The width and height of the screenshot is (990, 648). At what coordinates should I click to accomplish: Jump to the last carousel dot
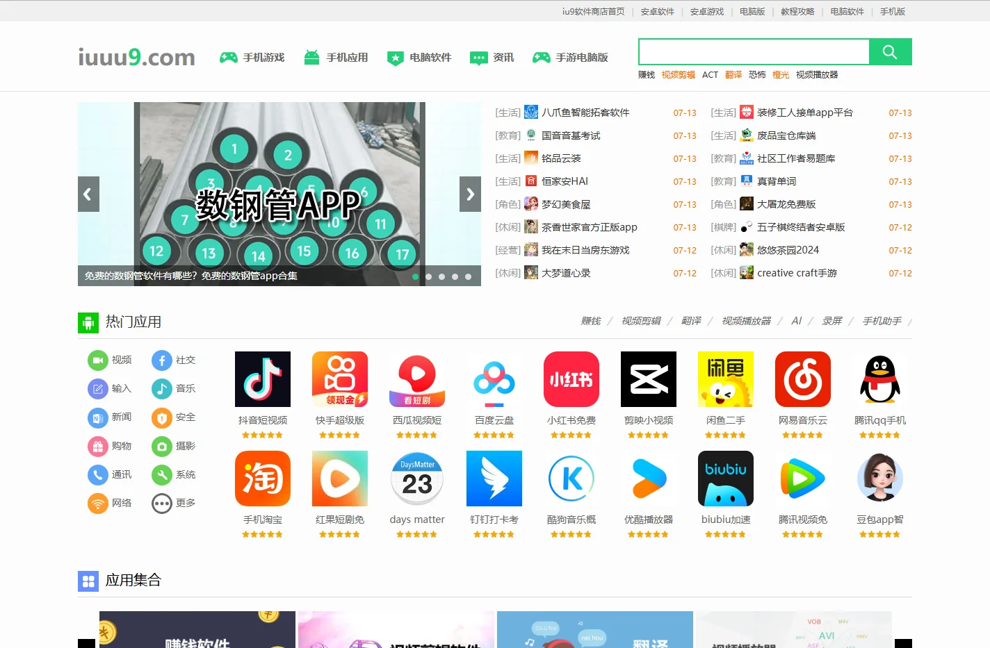pos(469,276)
